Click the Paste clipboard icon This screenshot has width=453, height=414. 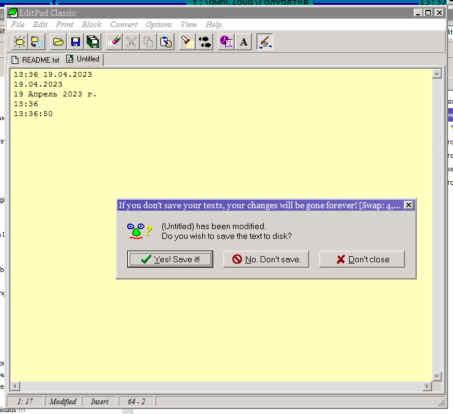click(166, 42)
